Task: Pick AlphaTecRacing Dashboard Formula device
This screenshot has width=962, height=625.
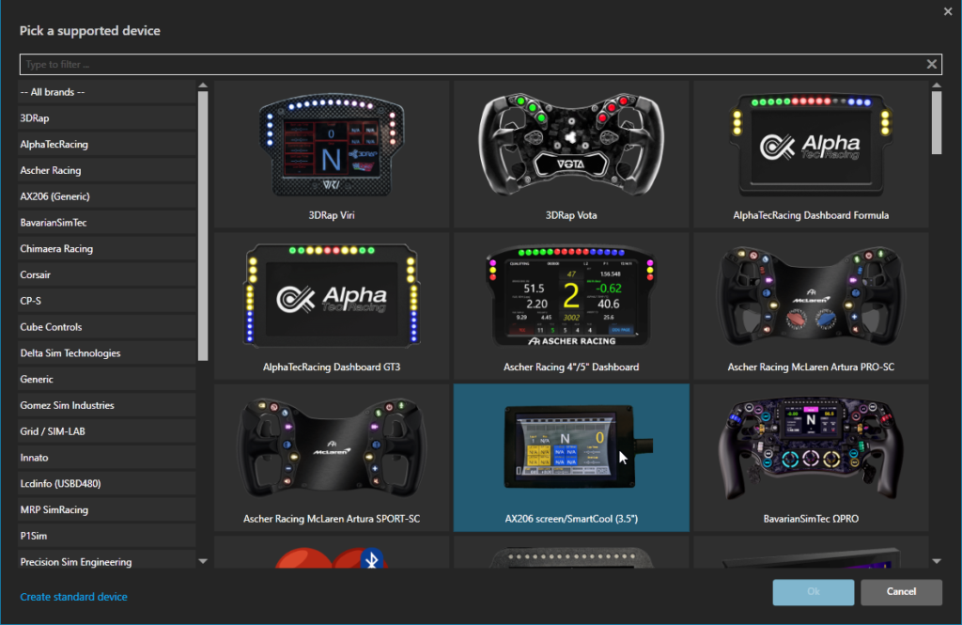Action: click(811, 153)
